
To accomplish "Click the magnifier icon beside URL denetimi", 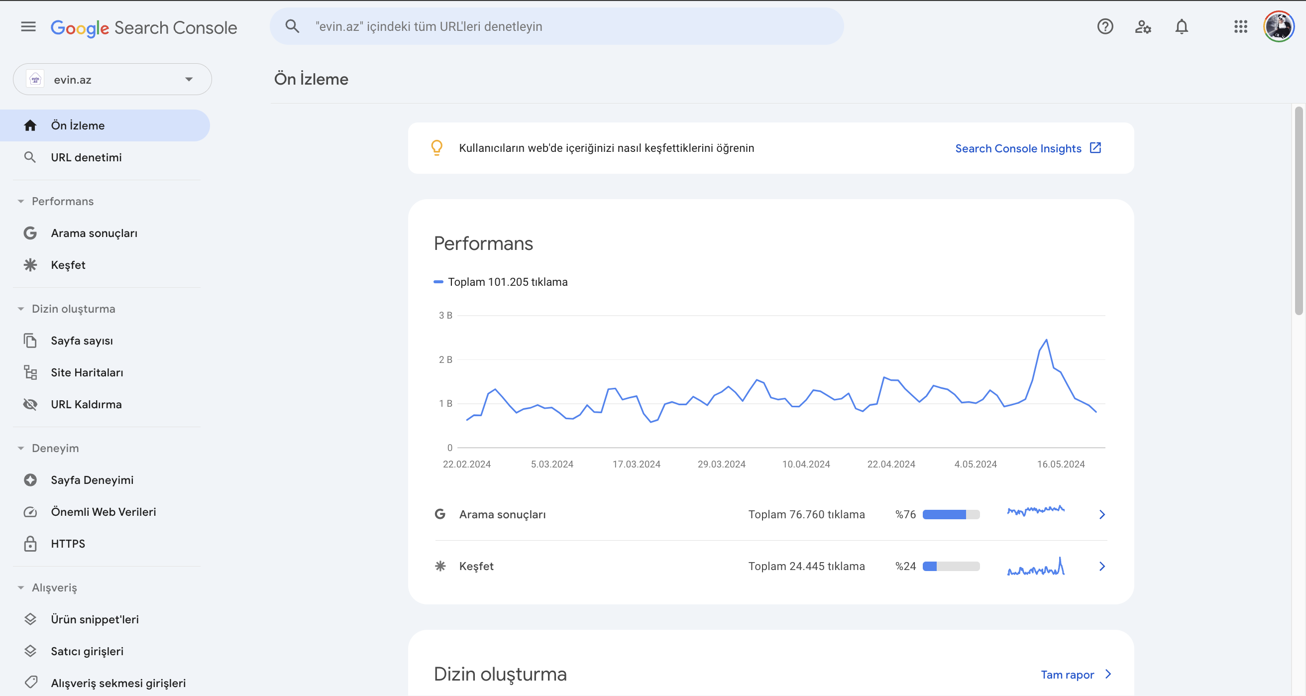I will pos(30,157).
